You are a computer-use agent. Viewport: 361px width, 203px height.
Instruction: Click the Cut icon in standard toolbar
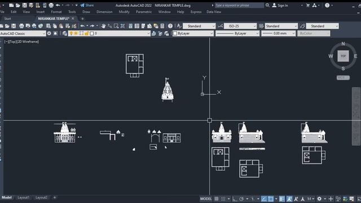pyautogui.click(x=49, y=26)
